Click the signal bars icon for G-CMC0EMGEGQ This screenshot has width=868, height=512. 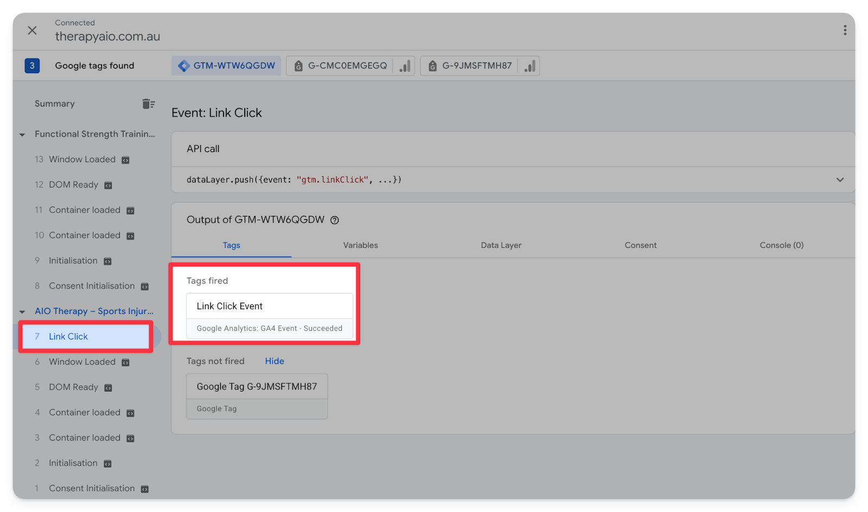[405, 66]
